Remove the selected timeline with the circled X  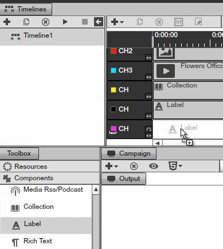(x=45, y=22)
